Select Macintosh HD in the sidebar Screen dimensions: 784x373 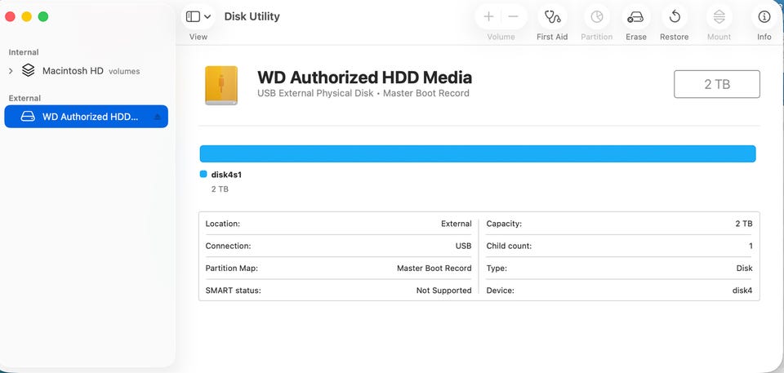coord(73,71)
